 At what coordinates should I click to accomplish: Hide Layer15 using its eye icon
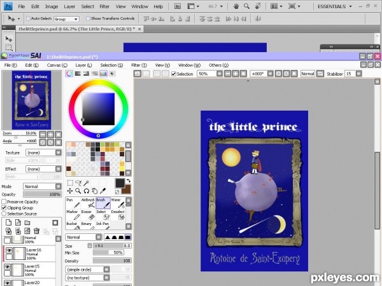point(7,267)
